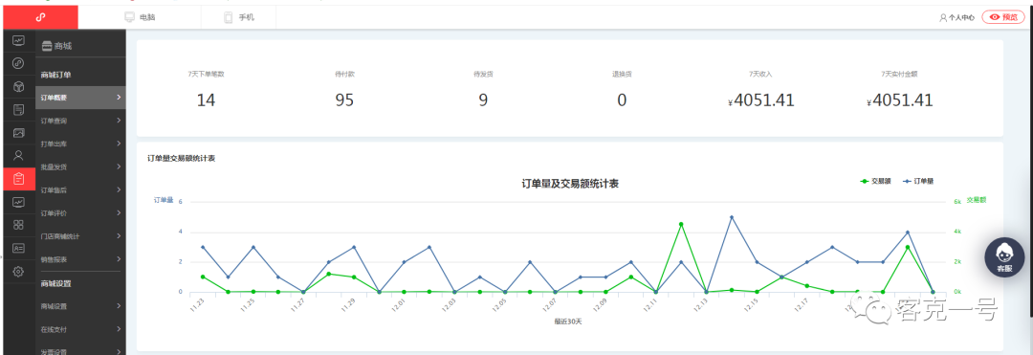Switch to the 电脑 computer tab

click(x=140, y=18)
